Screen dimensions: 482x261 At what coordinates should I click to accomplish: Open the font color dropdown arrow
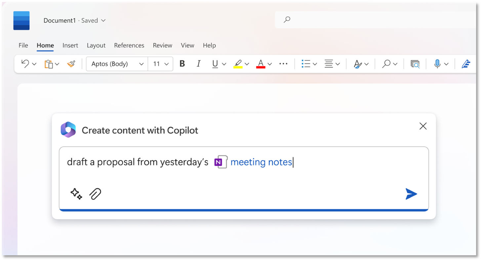[270, 64]
